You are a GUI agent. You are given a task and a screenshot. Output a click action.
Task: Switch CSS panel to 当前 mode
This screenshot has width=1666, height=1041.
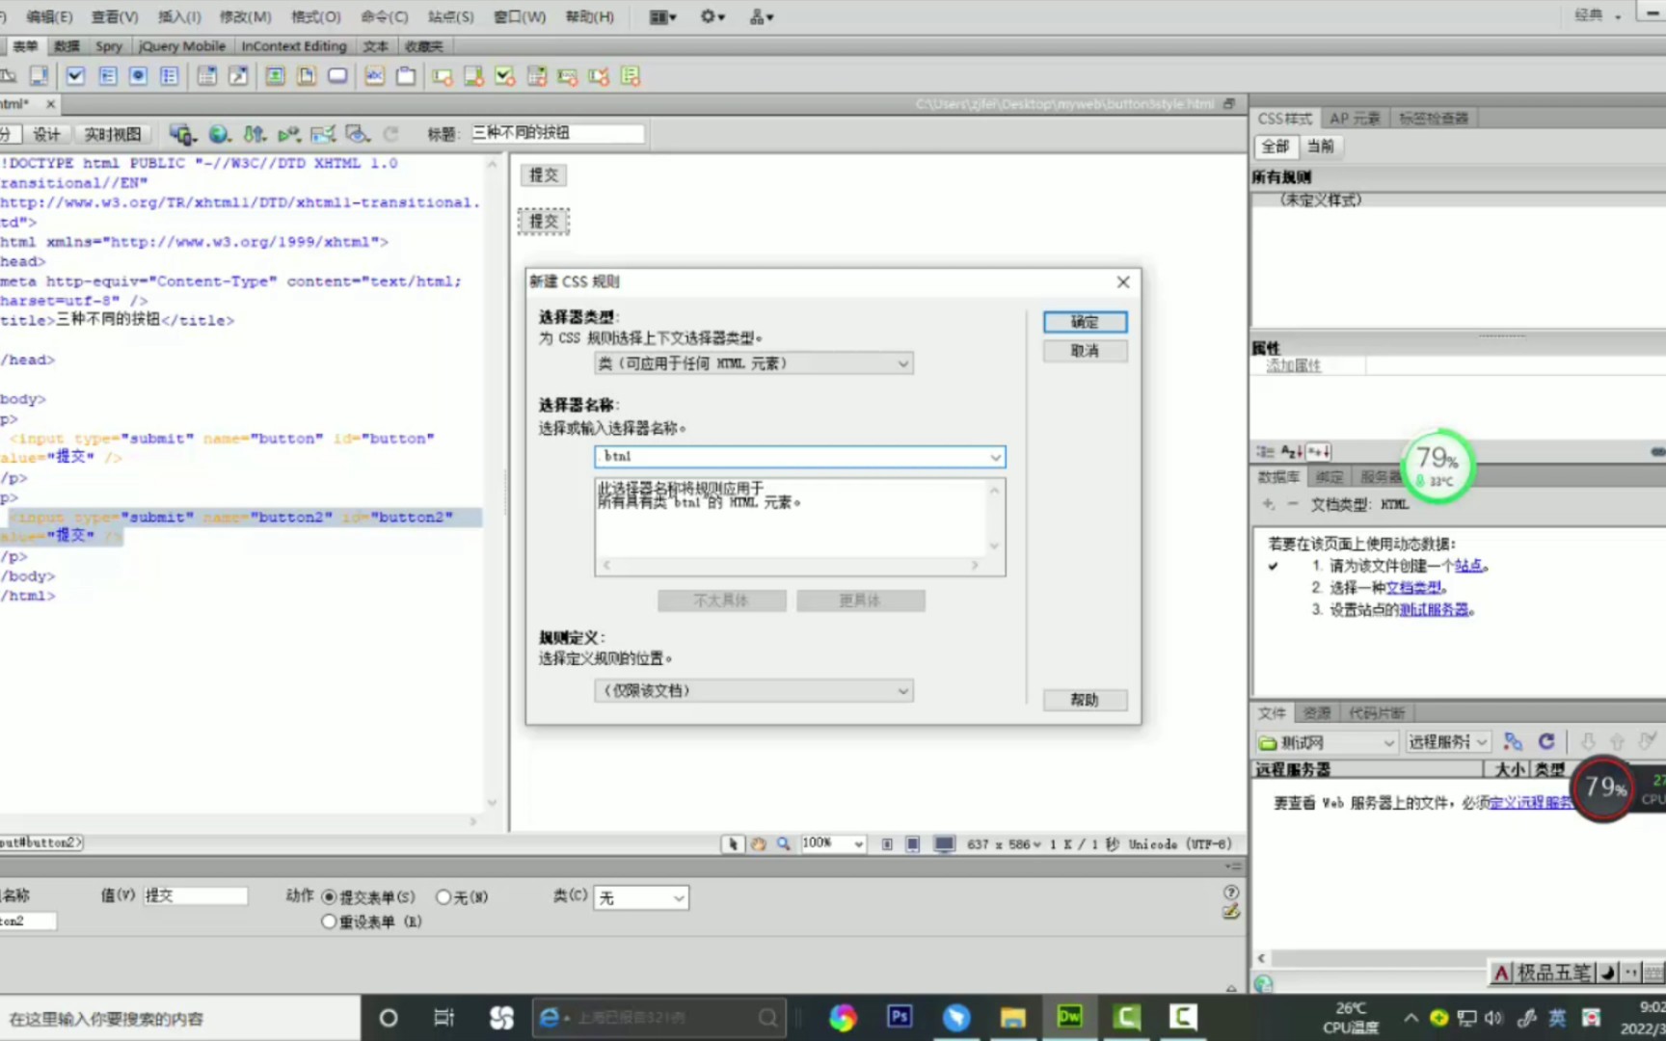pyautogui.click(x=1321, y=147)
